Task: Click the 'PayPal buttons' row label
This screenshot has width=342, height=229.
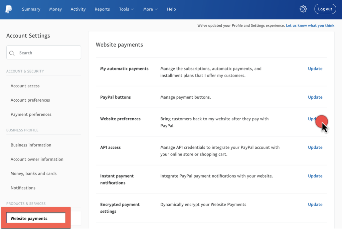Action: [x=115, y=97]
